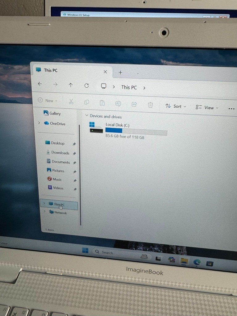237x316 pixels.
Task: Select This PC in navigation pane
Action: (59, 204)
